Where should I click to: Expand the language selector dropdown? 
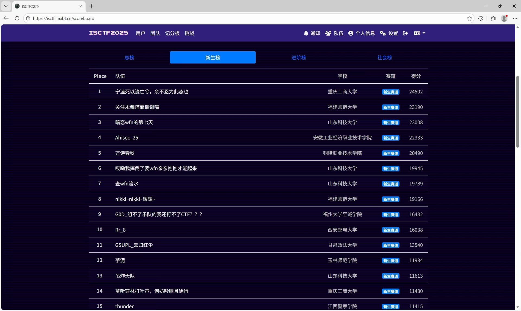click(420, 33)
